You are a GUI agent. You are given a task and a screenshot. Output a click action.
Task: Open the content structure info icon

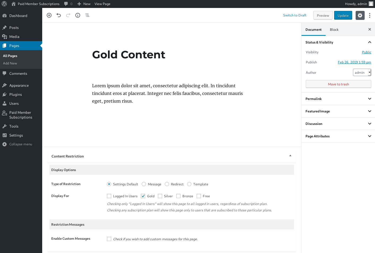78,15
